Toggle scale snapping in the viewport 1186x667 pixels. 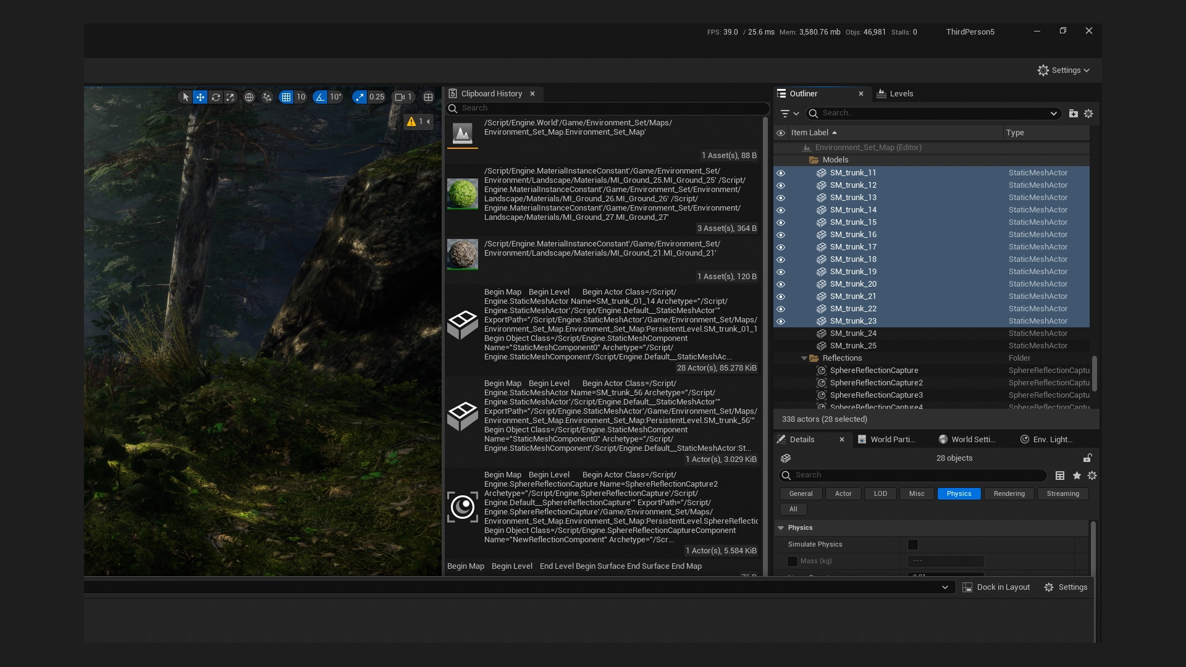click(x=360, y=97)
